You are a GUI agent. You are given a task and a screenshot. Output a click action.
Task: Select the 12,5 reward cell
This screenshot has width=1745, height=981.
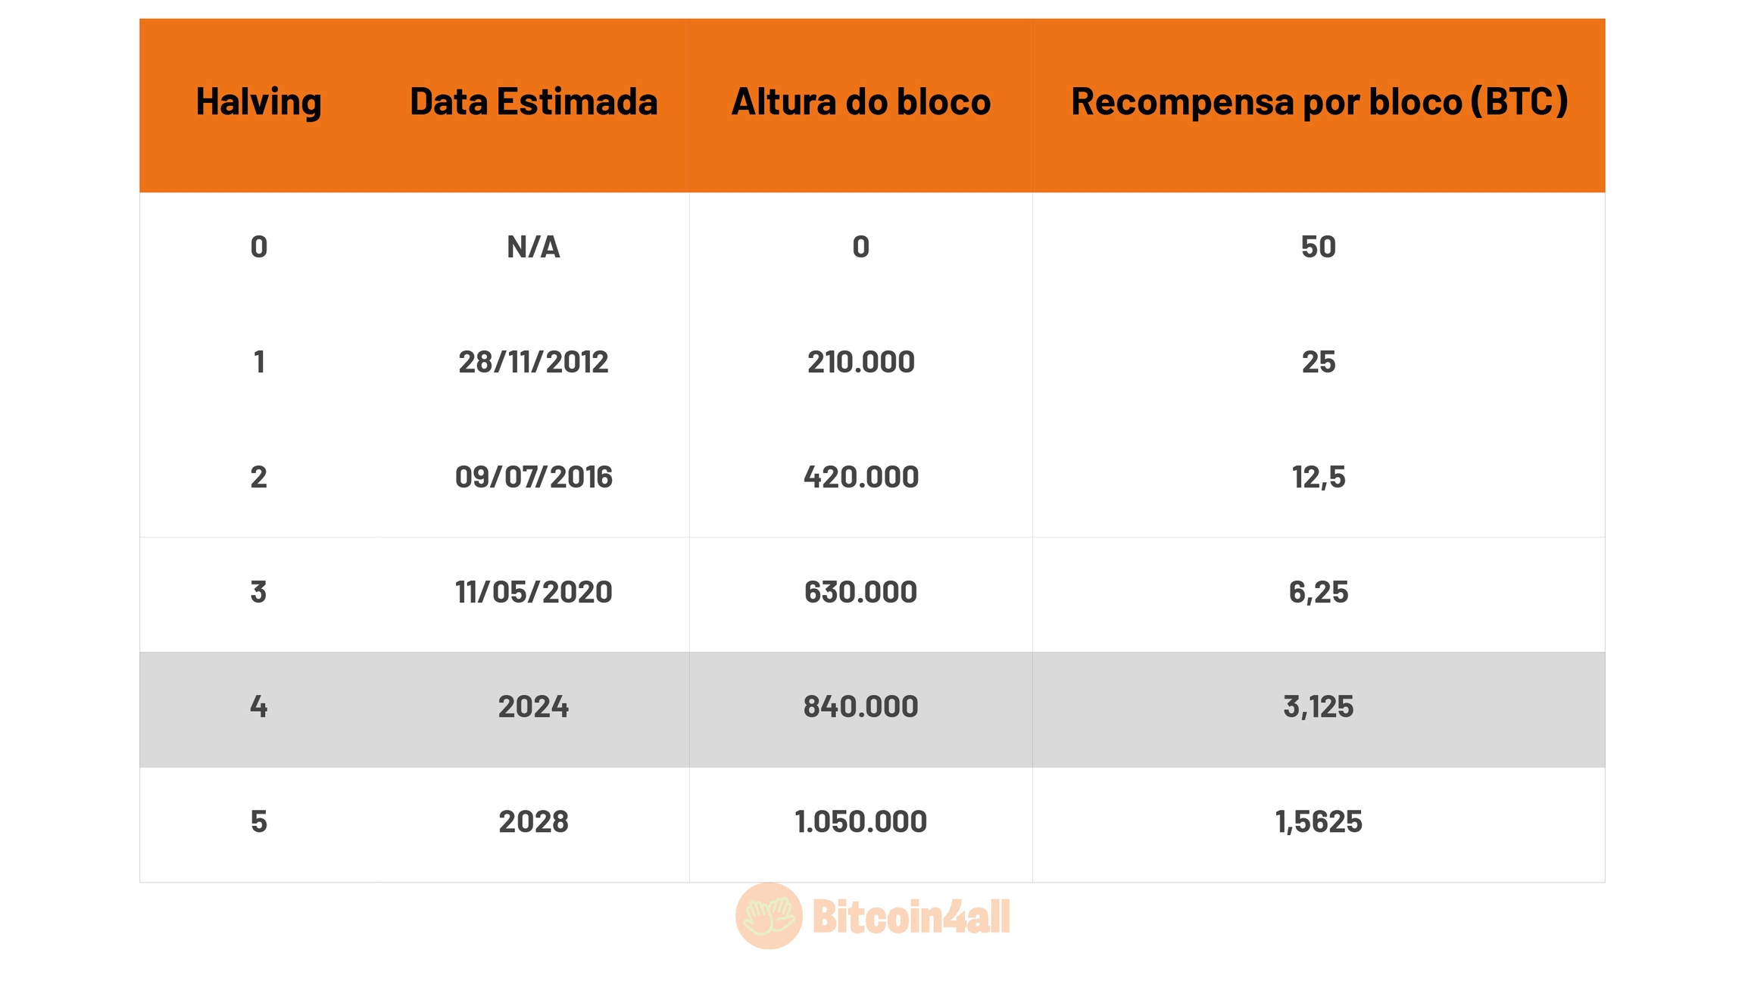click(x=1319, y=478)
